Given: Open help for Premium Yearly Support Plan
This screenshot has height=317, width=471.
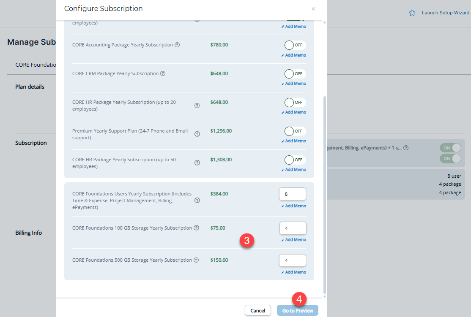Looking at the screenshot, I should pyautogui.click(x=197, y=134).
